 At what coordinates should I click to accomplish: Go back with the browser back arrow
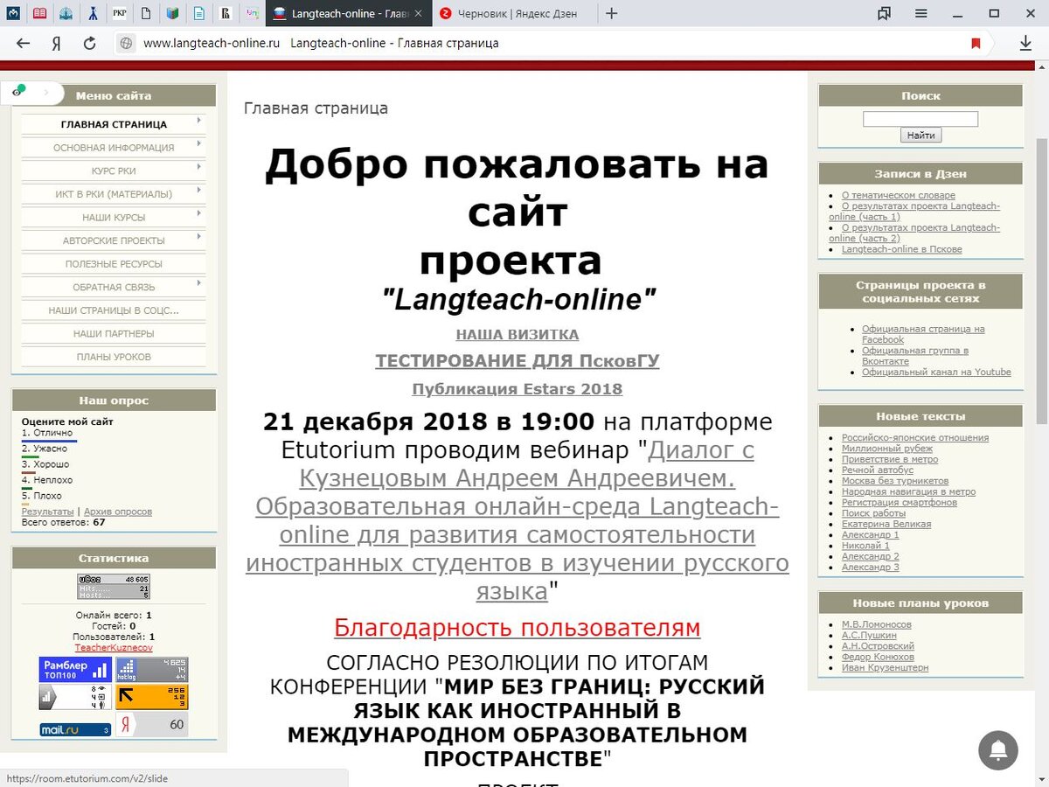click(x=23, y=43)
